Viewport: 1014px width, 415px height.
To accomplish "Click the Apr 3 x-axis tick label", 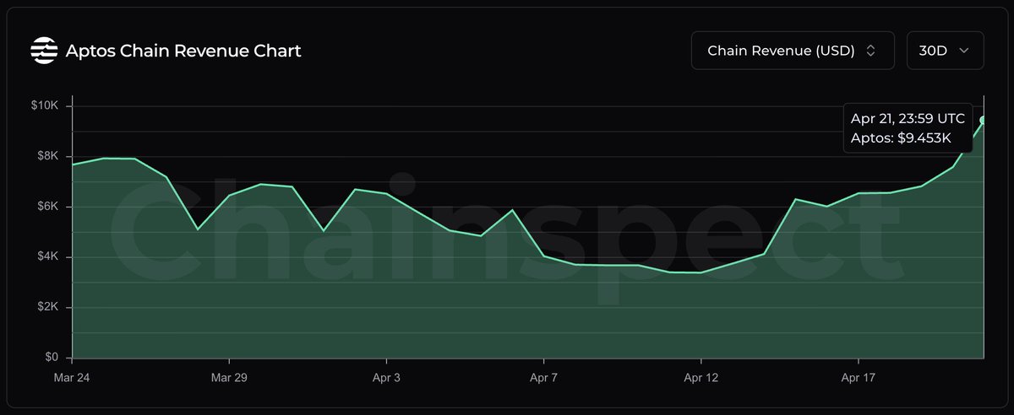I will point(386,378).
